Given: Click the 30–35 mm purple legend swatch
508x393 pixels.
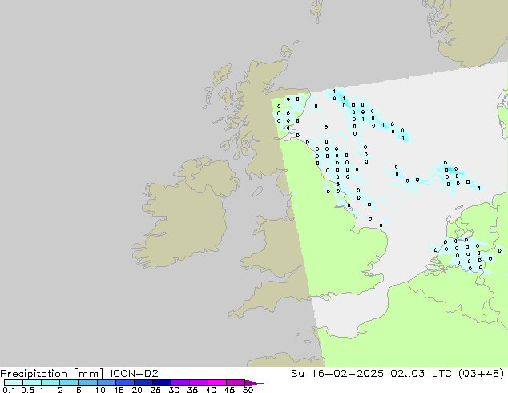Looking at the screenshot, I should pos(180,383).
